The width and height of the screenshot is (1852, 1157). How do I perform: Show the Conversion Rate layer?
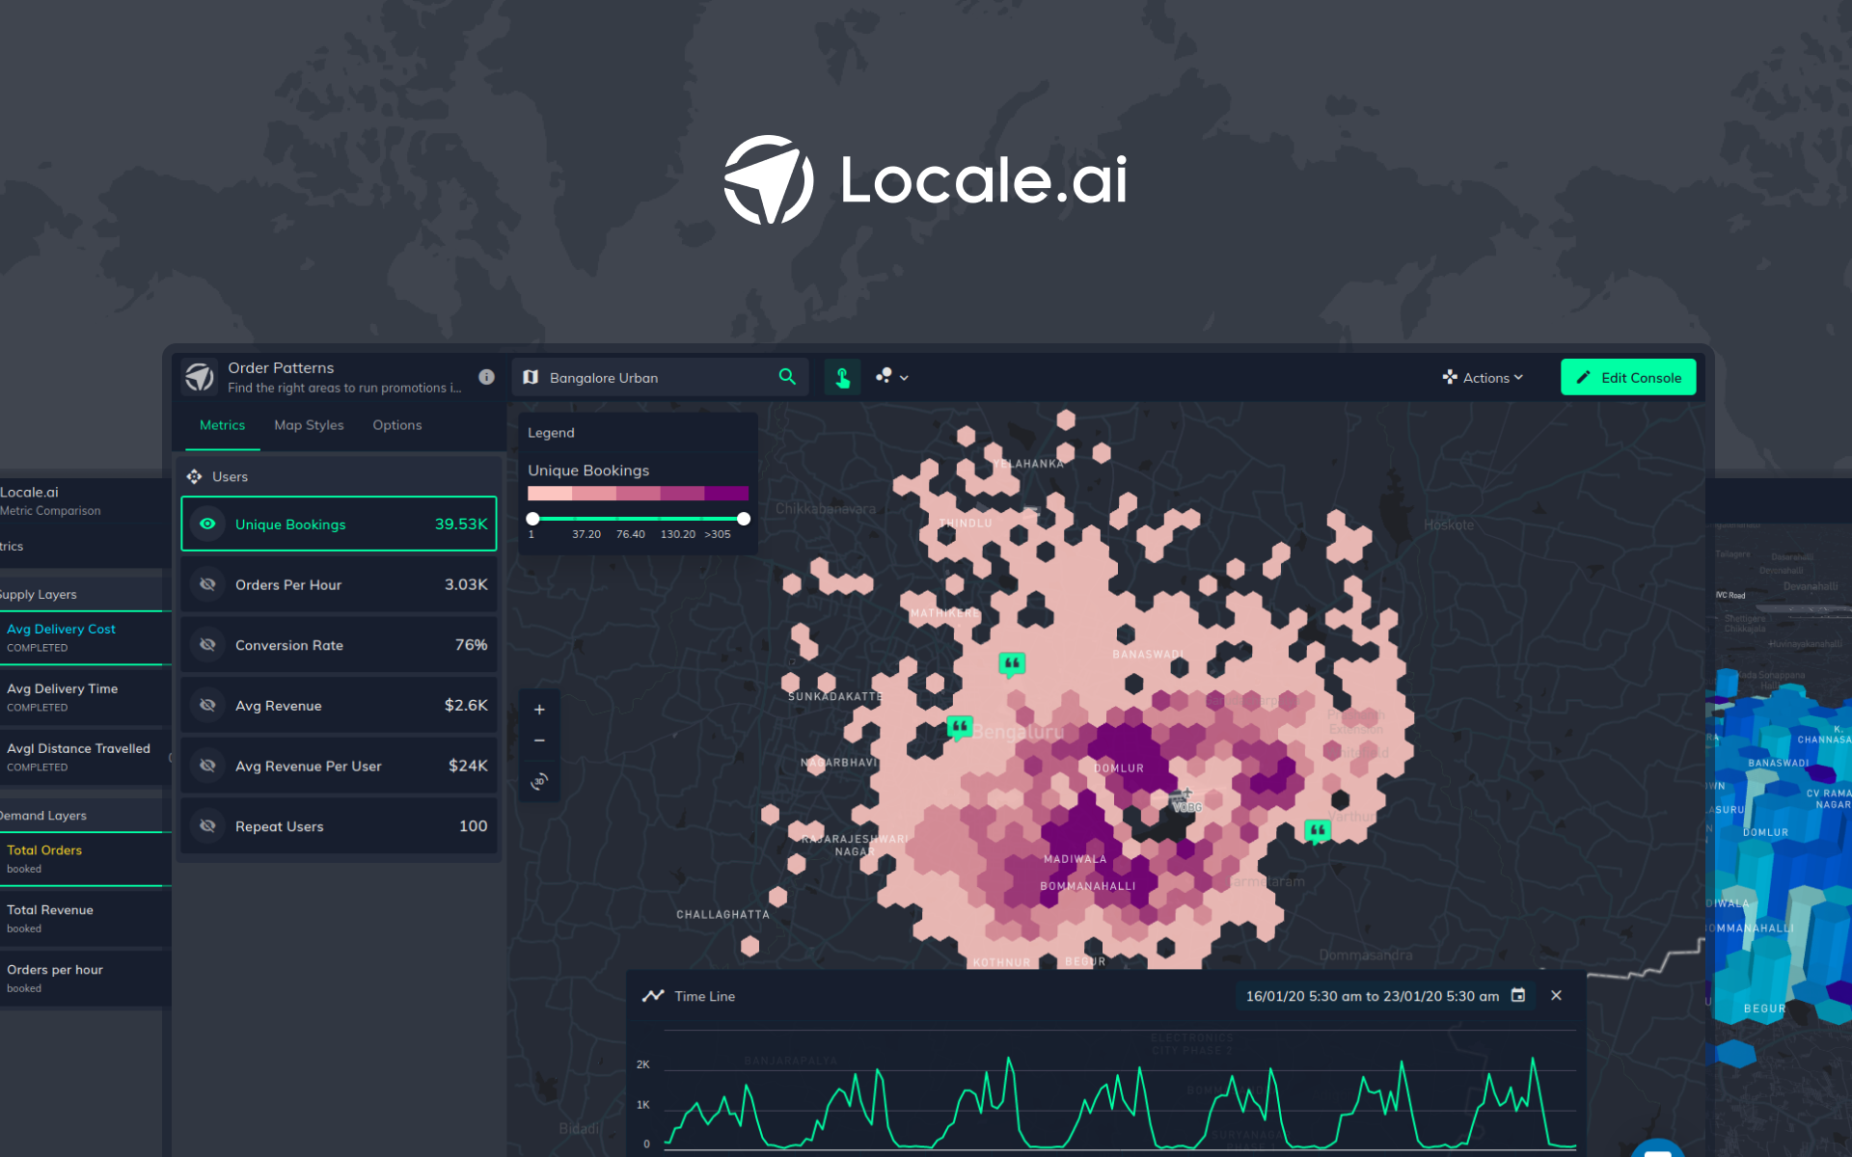coord(207,645)
